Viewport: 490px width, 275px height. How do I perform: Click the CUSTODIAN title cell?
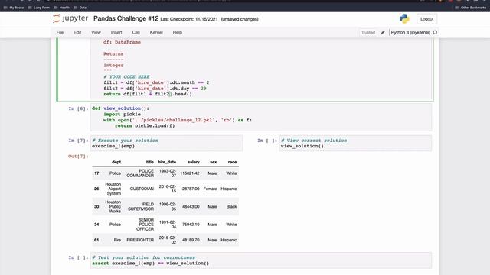click(142, 189)
